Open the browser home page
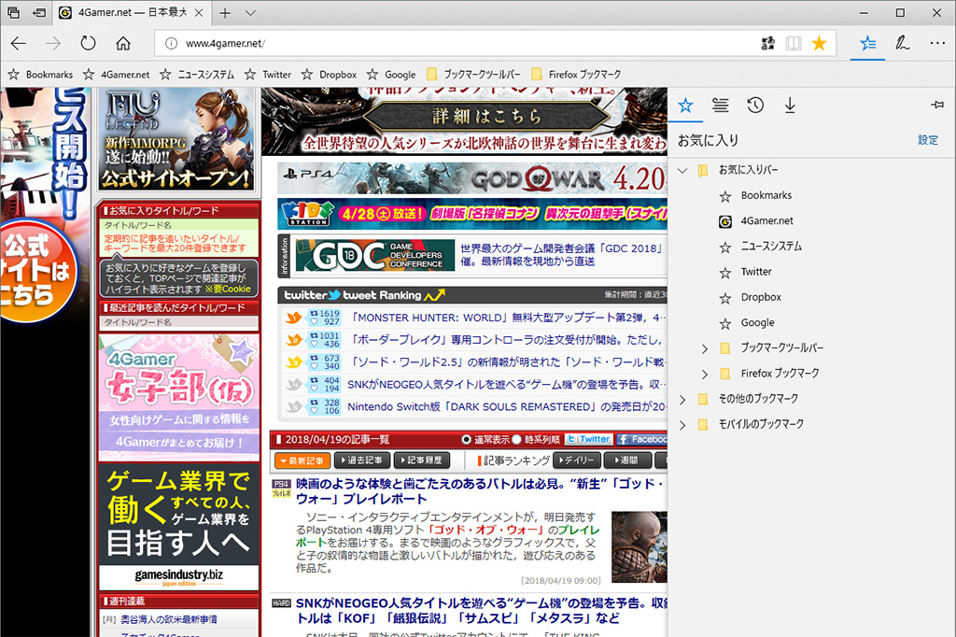The height and width of the screenshot is (637, 956). (x=123, y=43)
